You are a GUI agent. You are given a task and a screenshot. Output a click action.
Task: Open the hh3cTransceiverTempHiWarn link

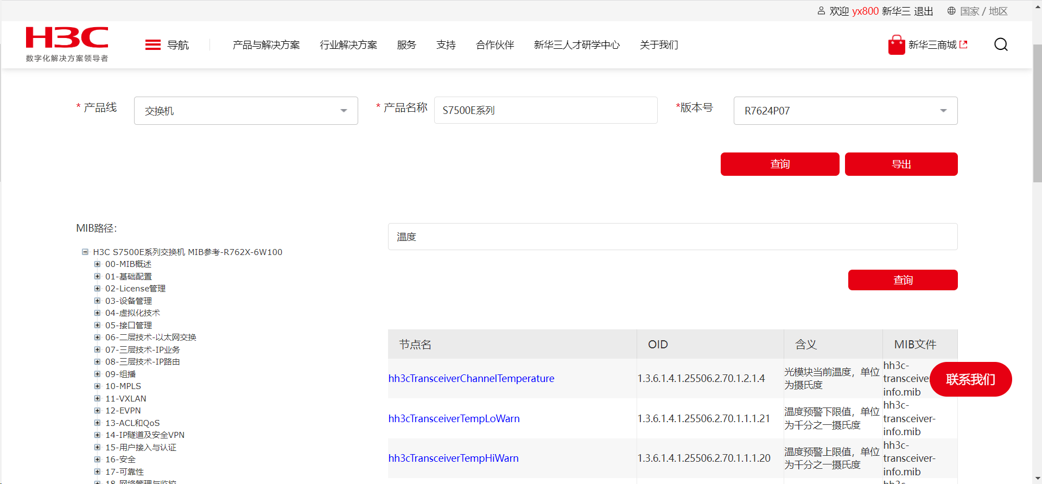tap(454, 458)
